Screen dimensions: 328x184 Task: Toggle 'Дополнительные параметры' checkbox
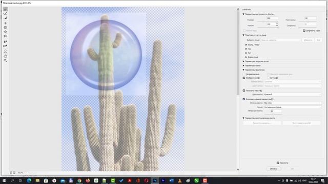pyautogui.click(x=244, y=99)
